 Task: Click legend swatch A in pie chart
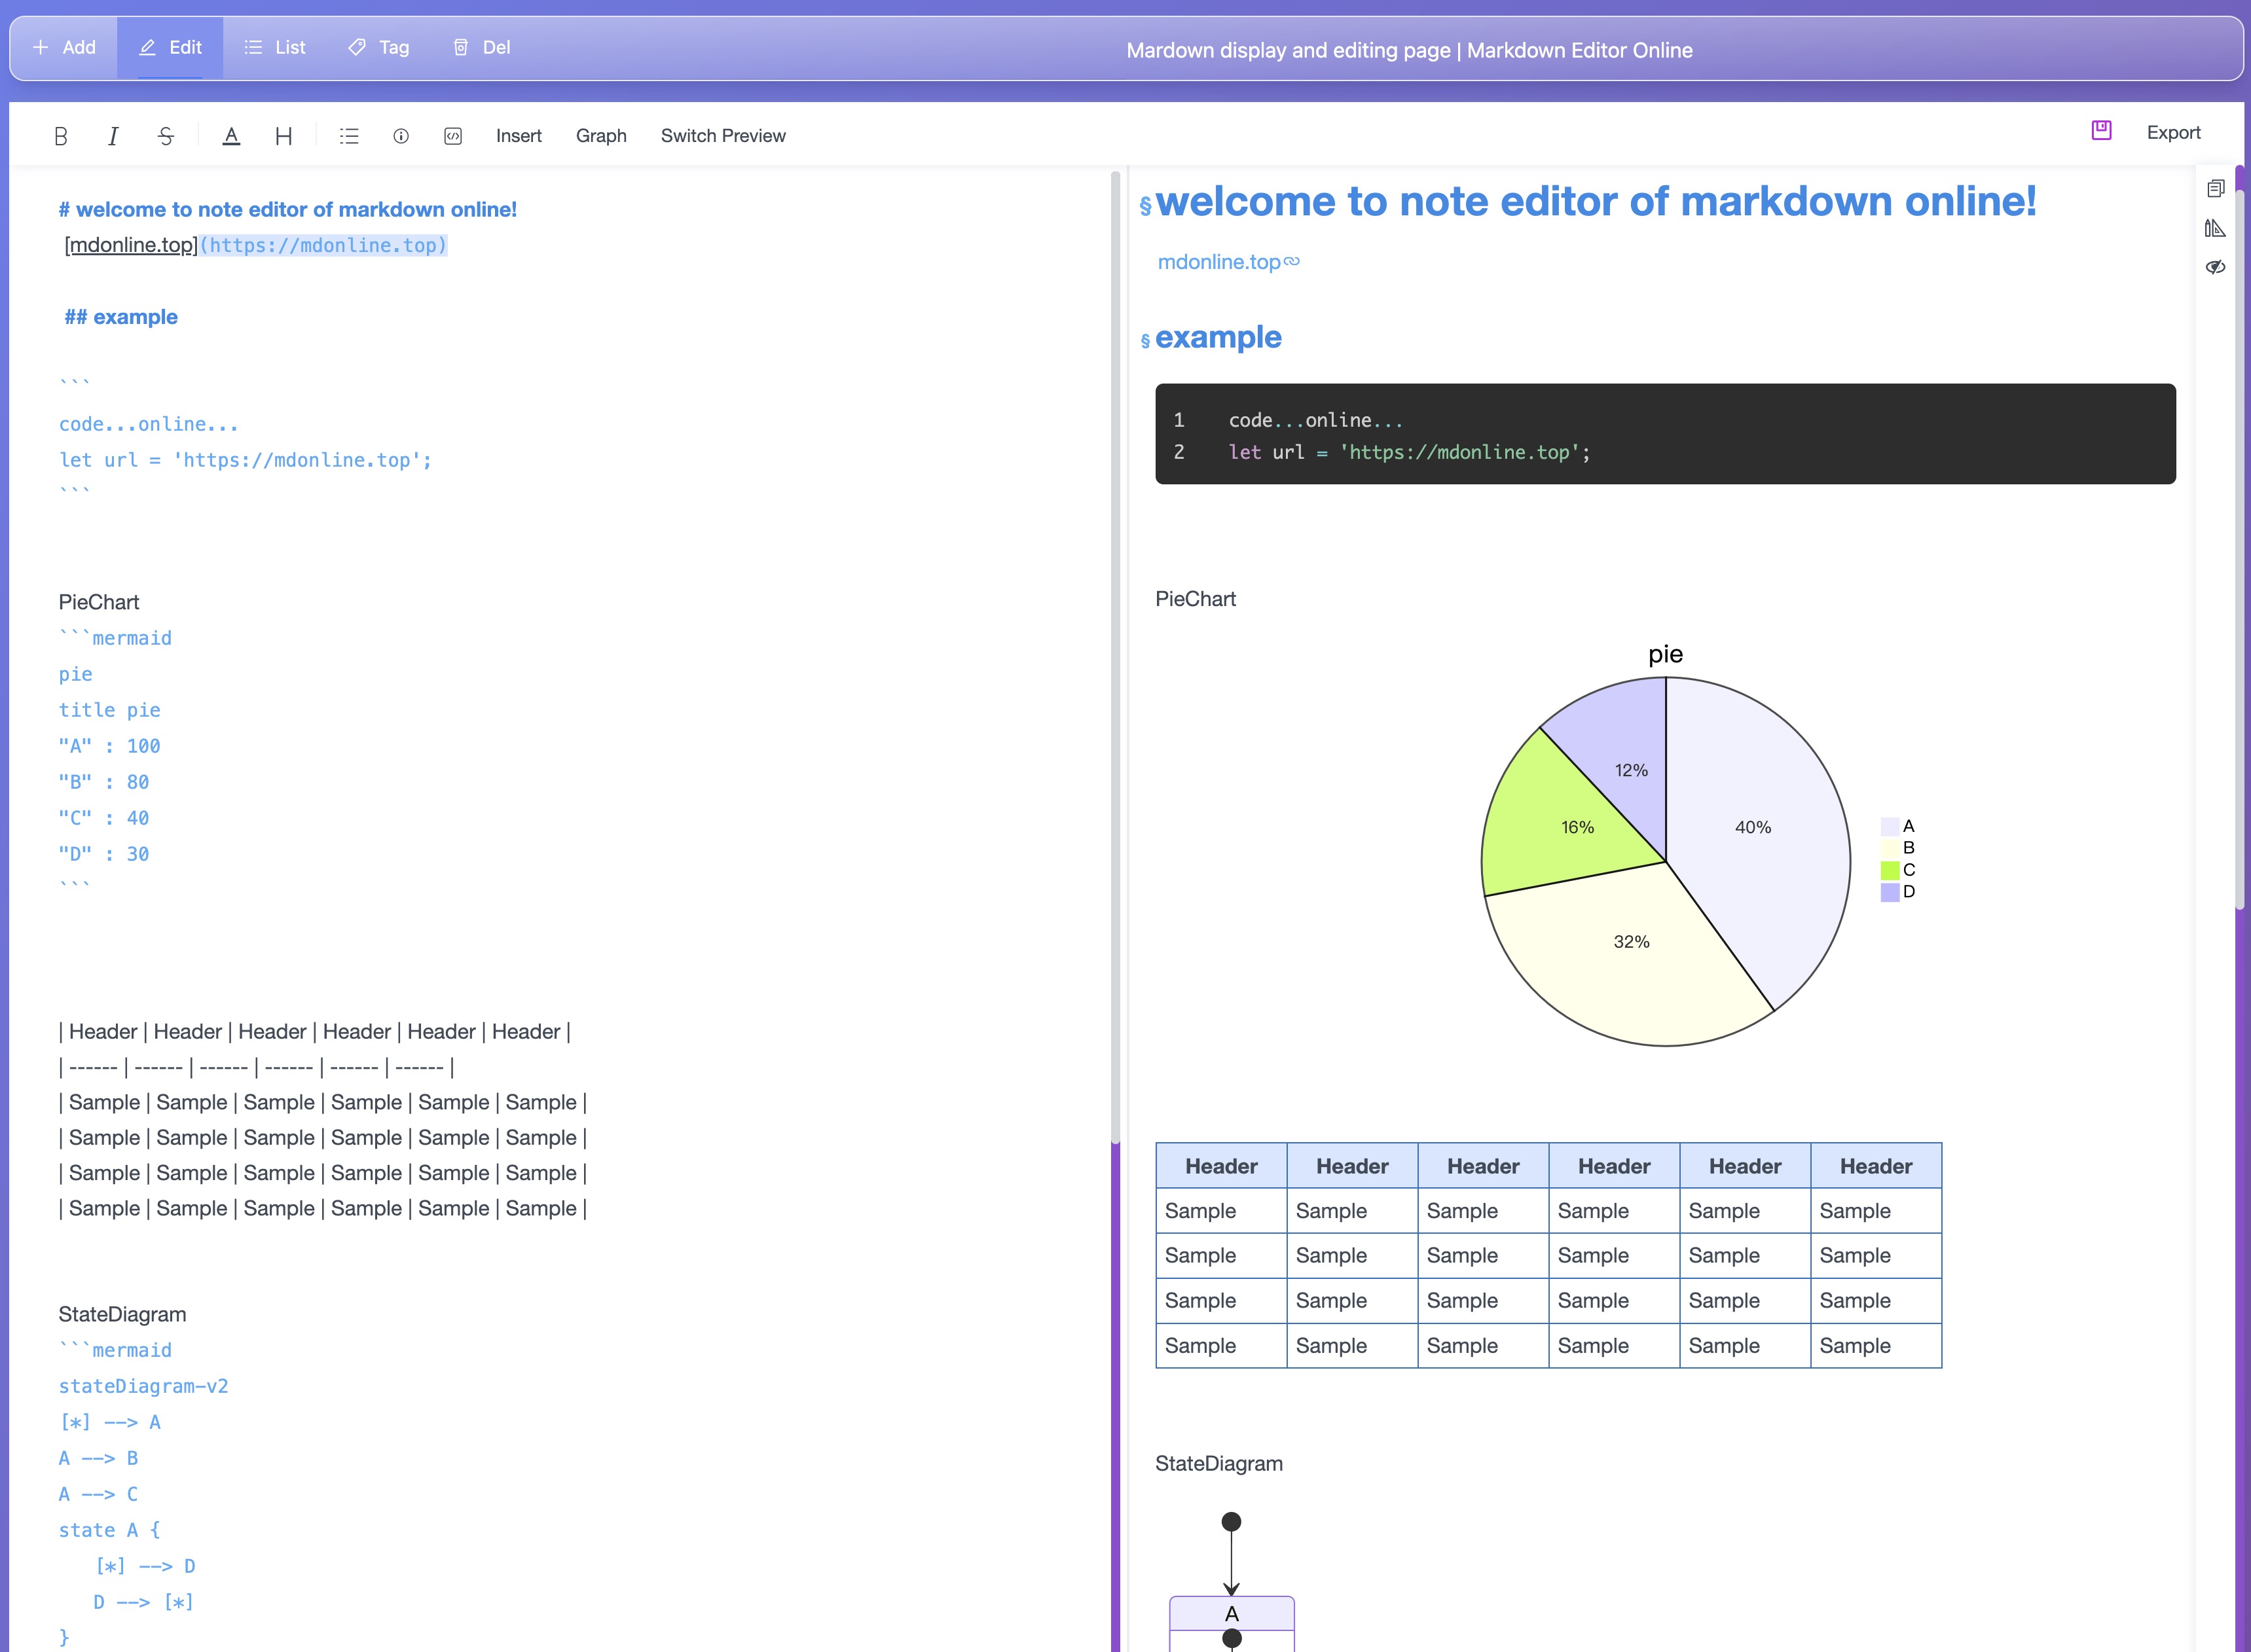coord(1890,826)
